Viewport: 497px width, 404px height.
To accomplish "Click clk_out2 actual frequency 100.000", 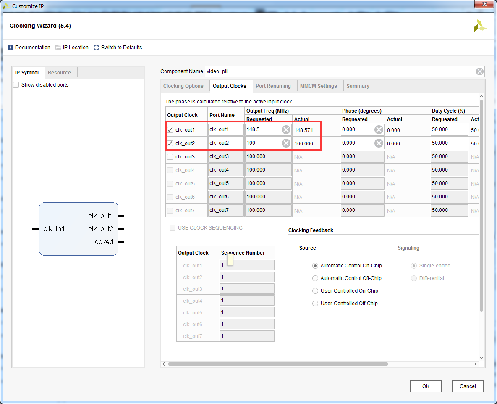I will click(x=303, y=143).
